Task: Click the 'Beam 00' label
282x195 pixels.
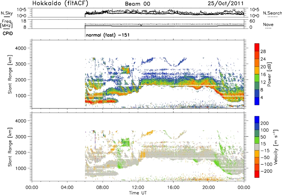Action: [137, 4]
